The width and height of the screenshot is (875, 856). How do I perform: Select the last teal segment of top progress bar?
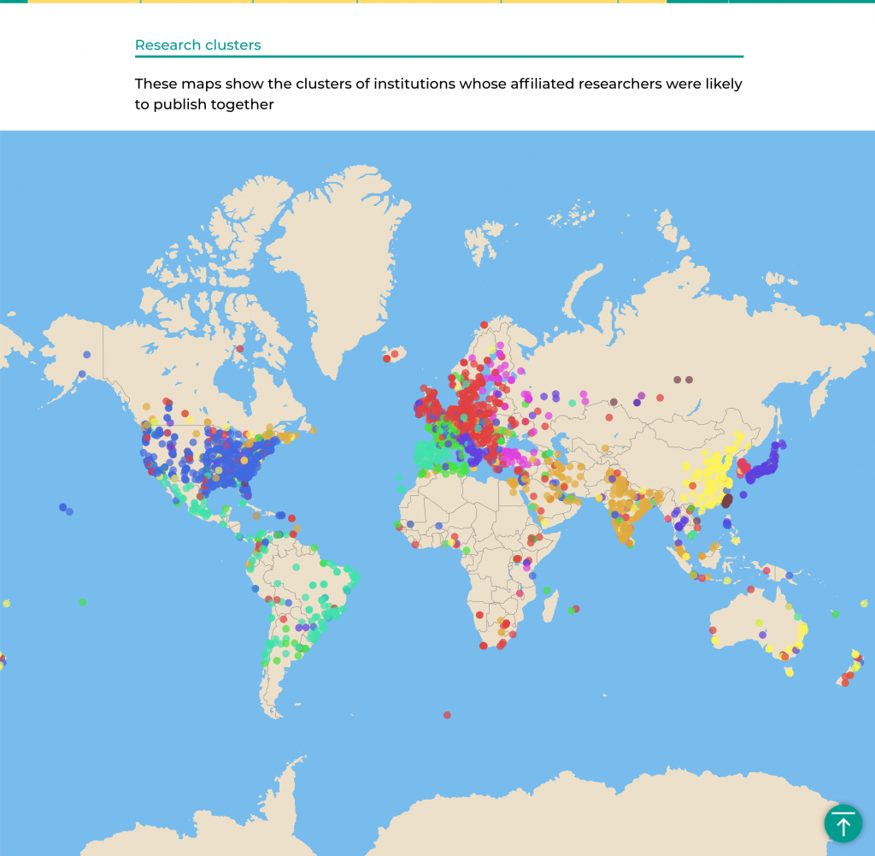tap(802, 2)
